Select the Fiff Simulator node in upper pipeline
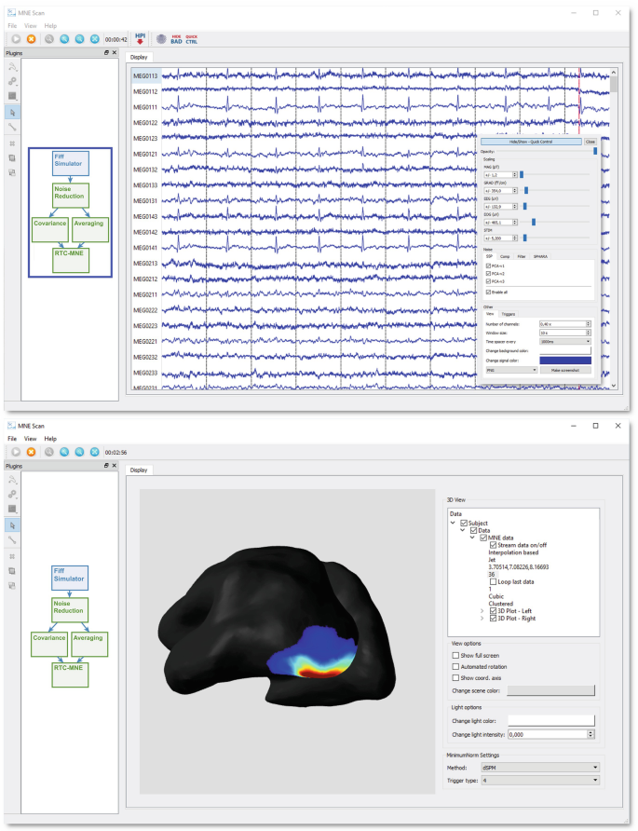 [x=68, y=163]
